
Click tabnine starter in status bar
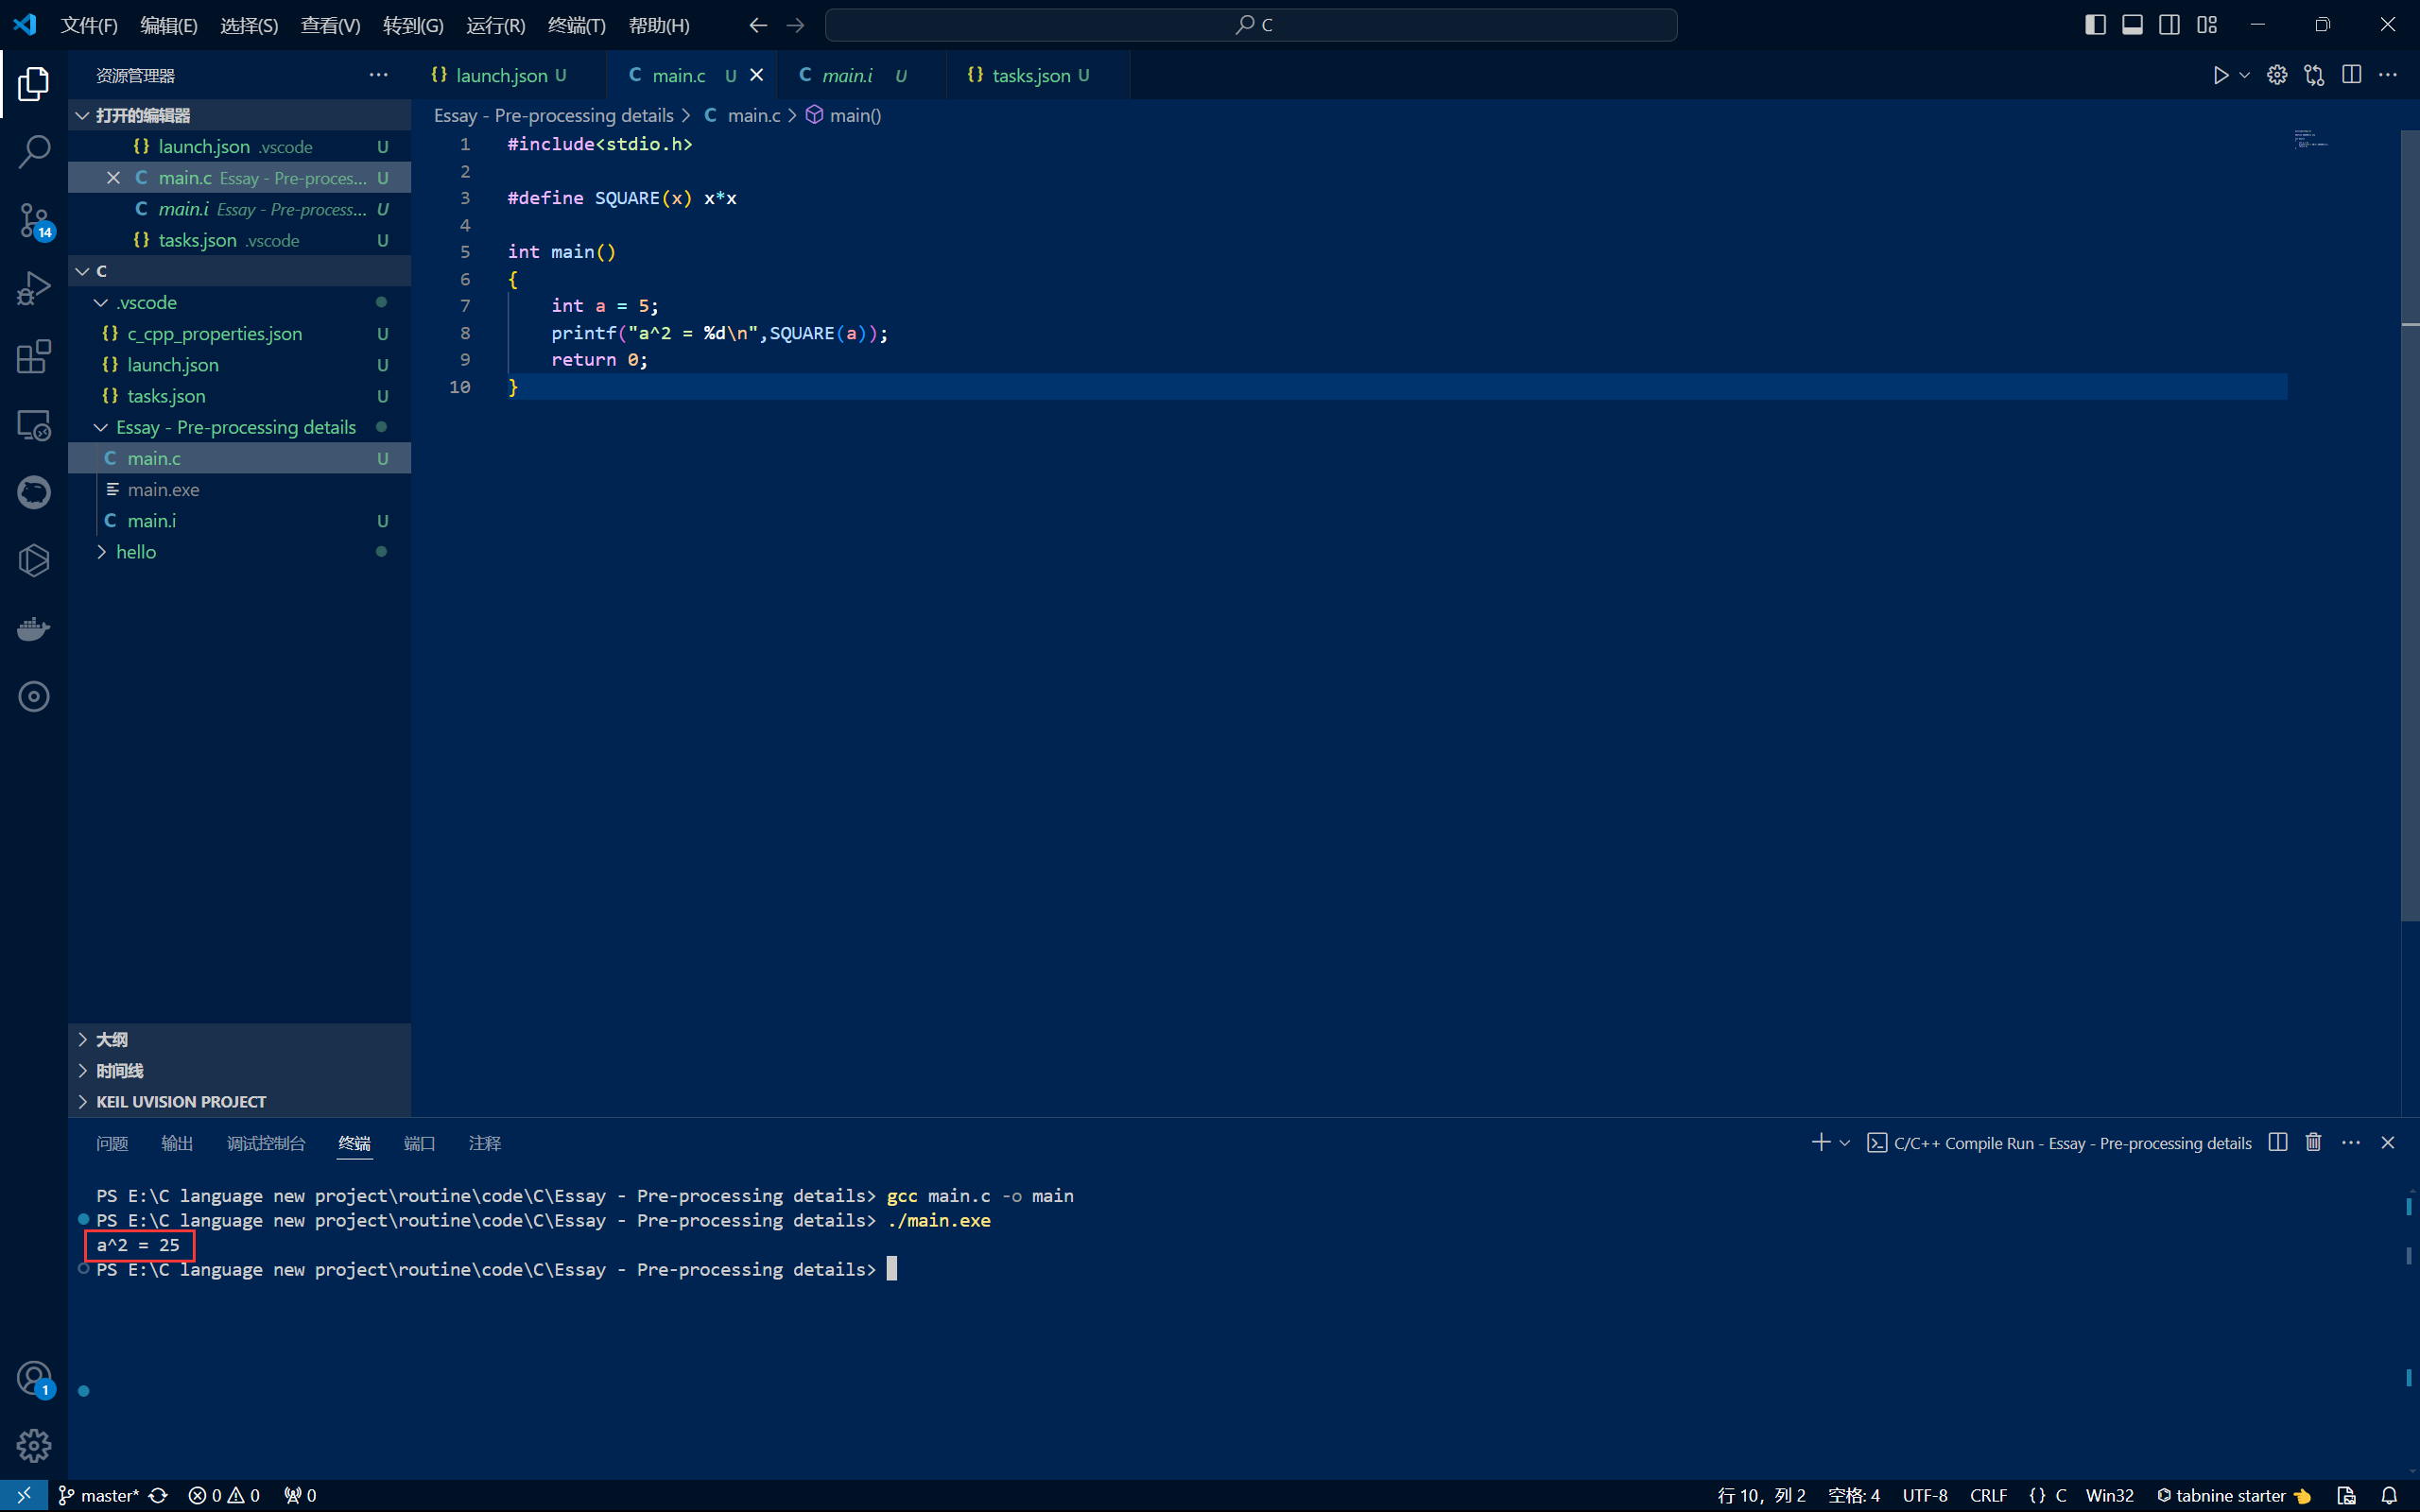tap(2232, 1495)
